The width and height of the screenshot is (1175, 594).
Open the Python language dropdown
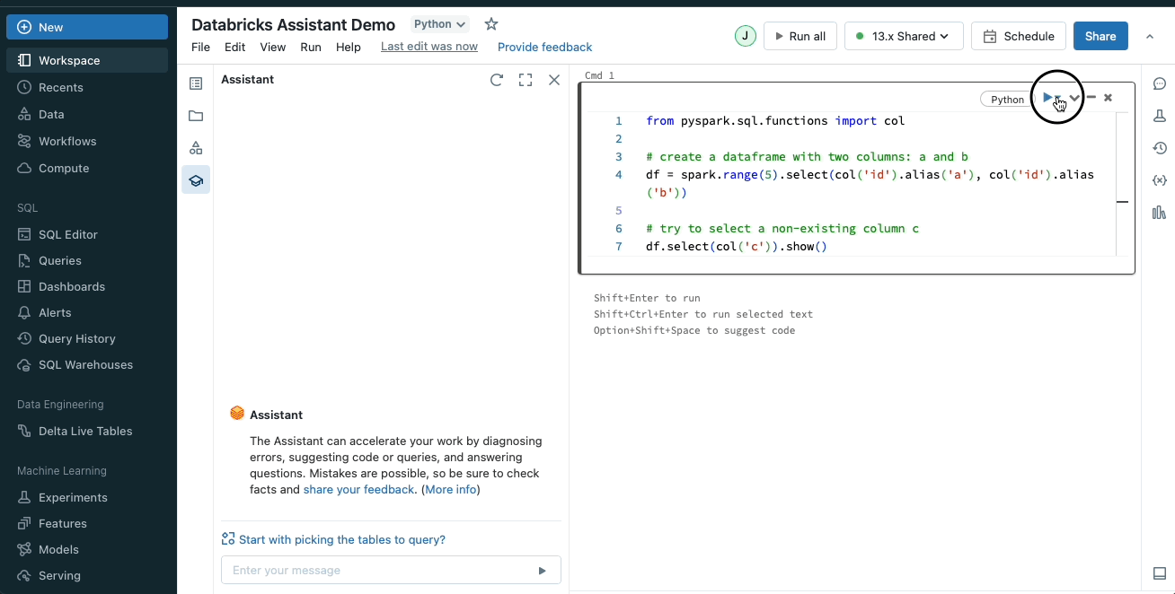pyautogui.click(x=440, y=24)
